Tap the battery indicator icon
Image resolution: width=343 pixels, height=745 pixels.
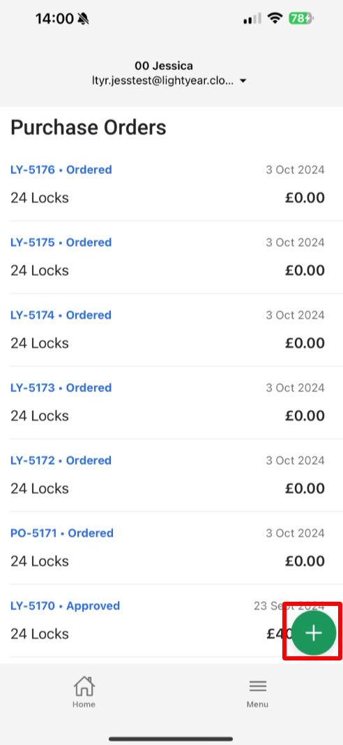point(301,19)
